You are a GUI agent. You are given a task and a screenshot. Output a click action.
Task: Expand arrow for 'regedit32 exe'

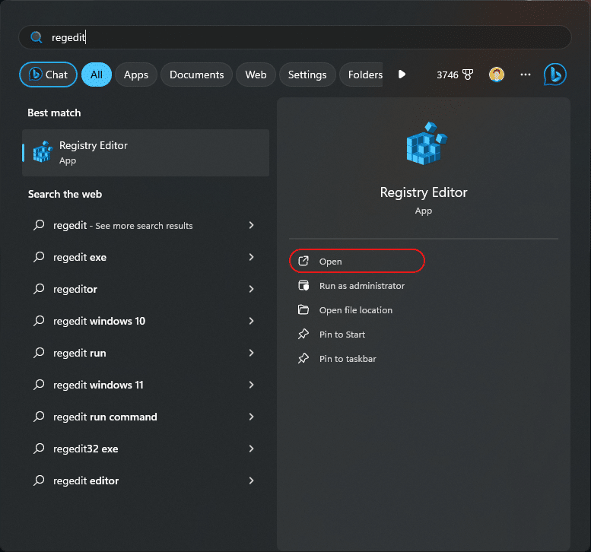[x=252, y=449]
